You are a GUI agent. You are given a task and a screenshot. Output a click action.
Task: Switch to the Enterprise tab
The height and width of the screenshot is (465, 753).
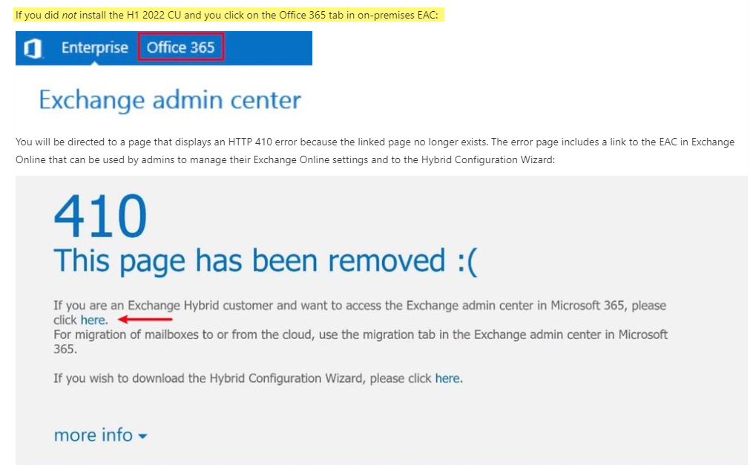[95, 47]
